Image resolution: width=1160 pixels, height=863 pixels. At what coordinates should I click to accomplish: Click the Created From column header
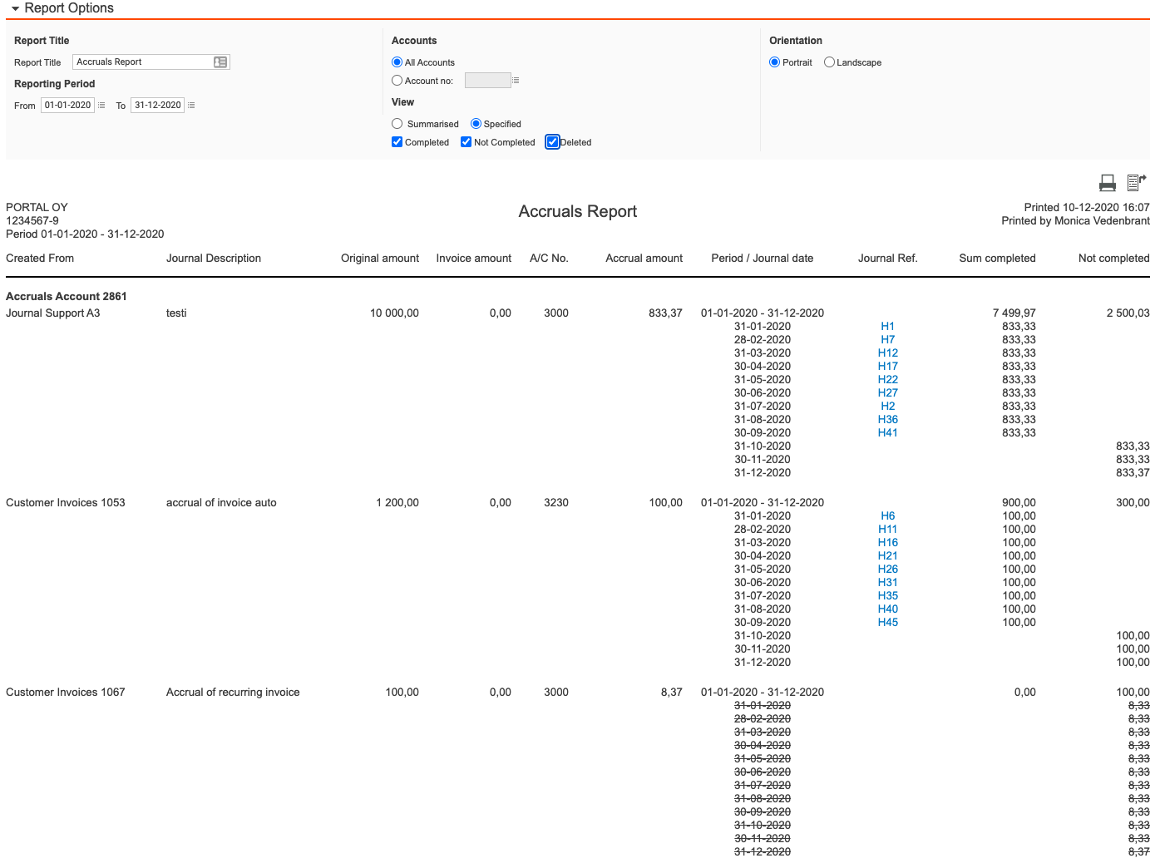(x=40, y=259)
